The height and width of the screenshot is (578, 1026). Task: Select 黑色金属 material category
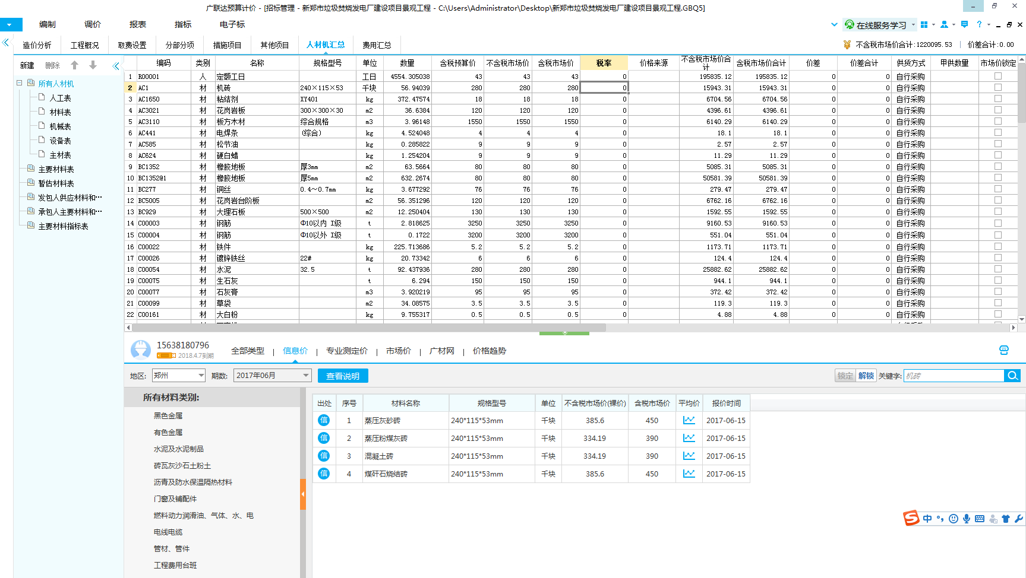click(x=168, y=415)
